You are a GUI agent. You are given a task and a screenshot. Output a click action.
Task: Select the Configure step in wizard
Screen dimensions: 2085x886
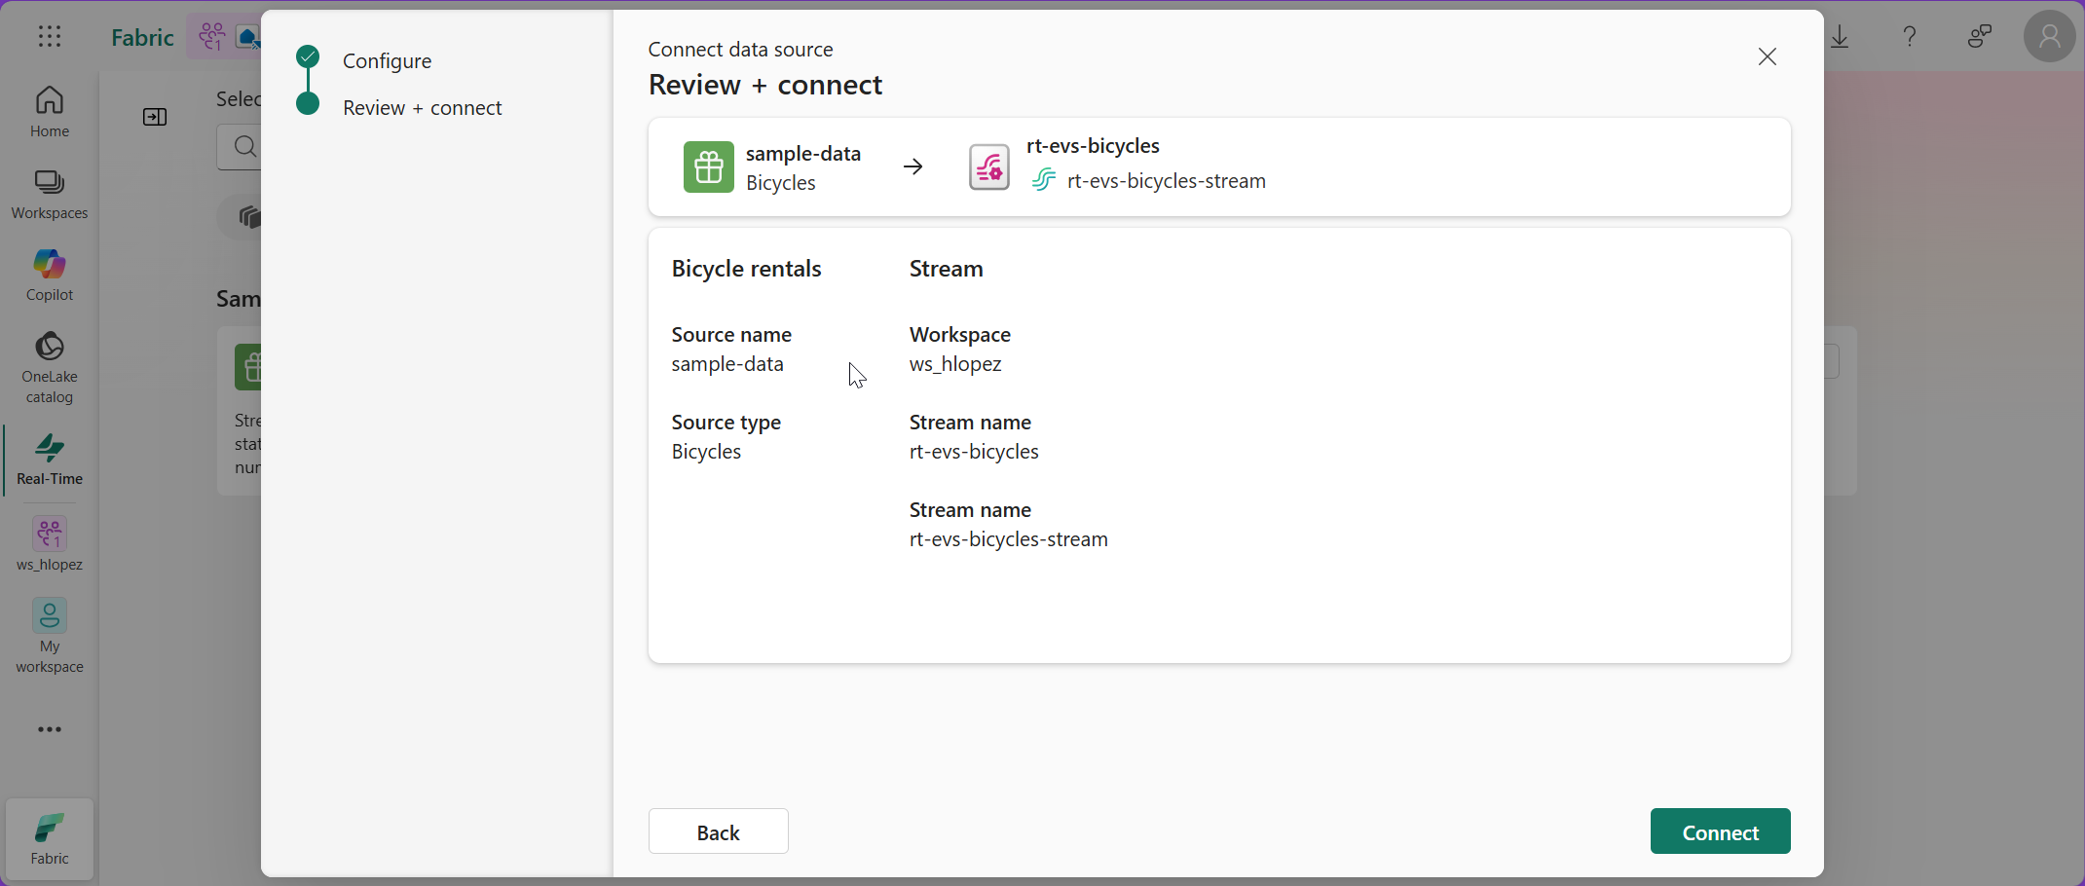tap(387, 60)
